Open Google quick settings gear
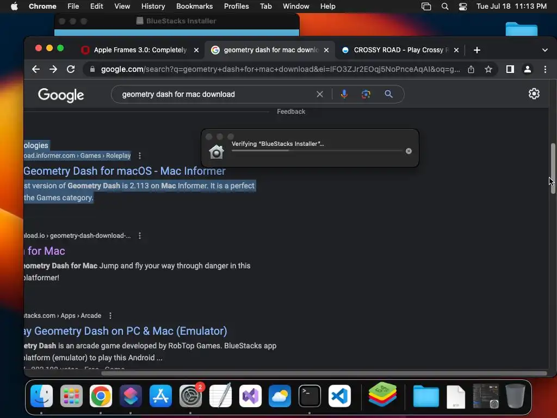 (534, 94)
